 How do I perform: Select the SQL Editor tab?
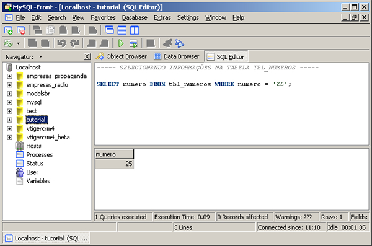coord(226,56)
